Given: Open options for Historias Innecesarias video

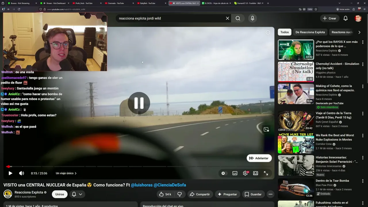Looking at the screenshot, I should click(x=363, y=158).
